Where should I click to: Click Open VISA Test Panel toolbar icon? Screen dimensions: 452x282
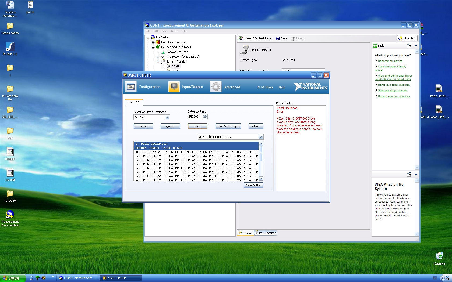coord(241,38)
